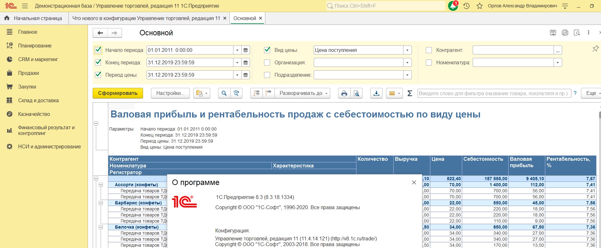This screenshot has height=248, width=601.
Task: Open calendar for Период цены
Action: (x=246, y=75)
